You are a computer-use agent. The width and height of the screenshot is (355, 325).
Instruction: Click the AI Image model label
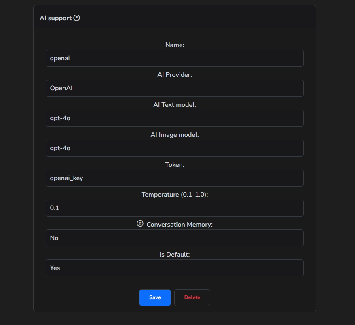[x=174, y=135]
